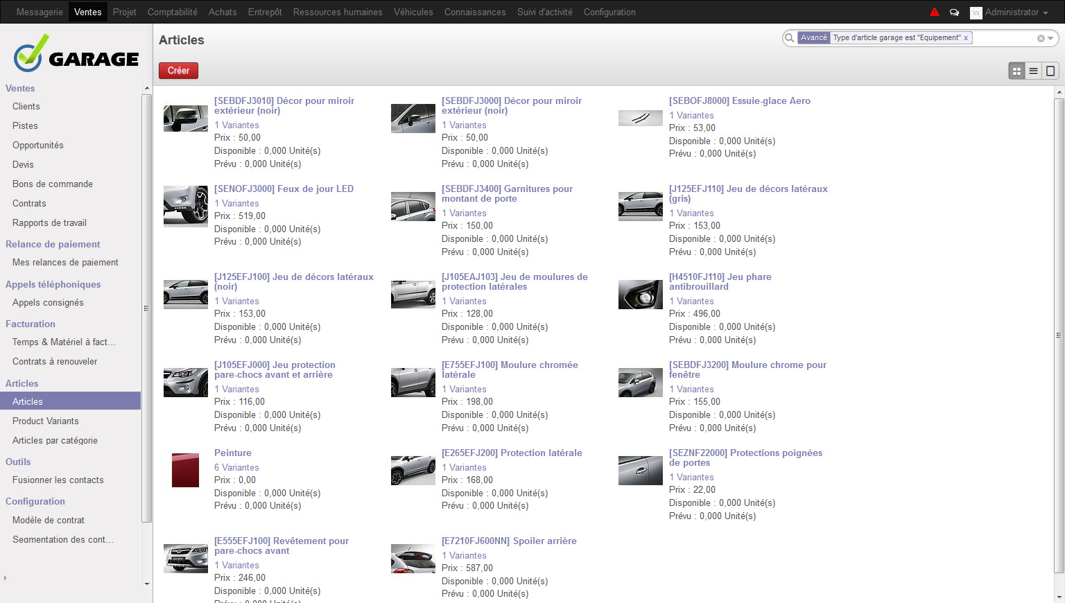Open the Comptabilité menu
The height and width of the screenshot is (603, 1065).
point(172,12)
